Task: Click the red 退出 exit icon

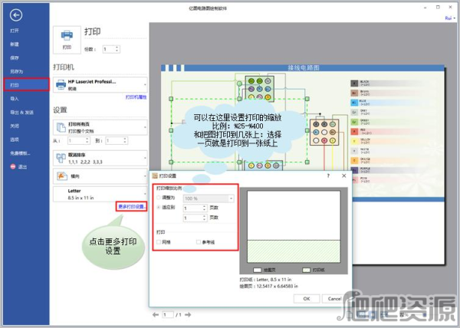Action: coord(13,166)
